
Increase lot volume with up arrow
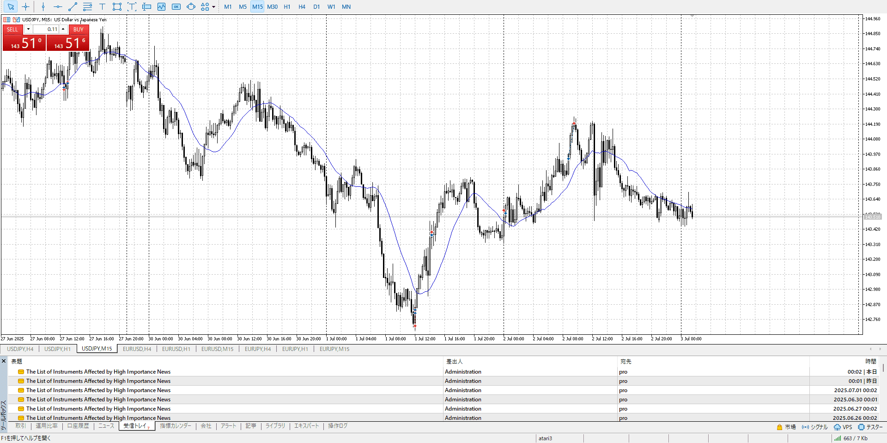tap(63, 29)
